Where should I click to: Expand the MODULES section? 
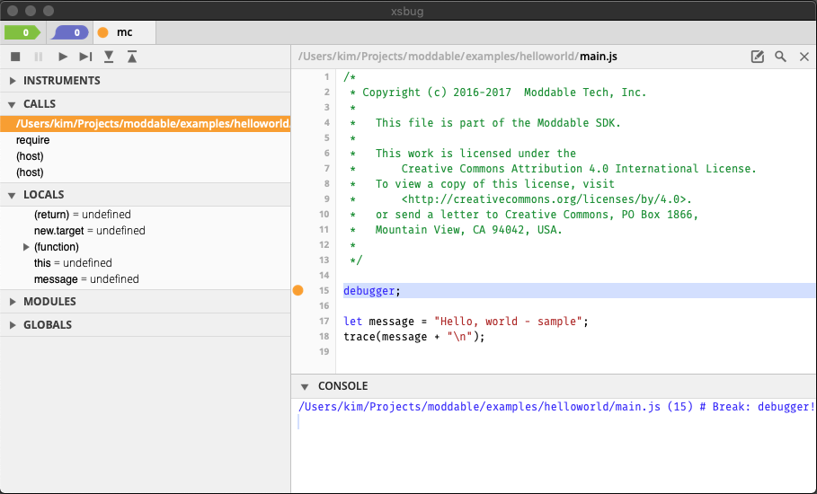pos(145,302)
